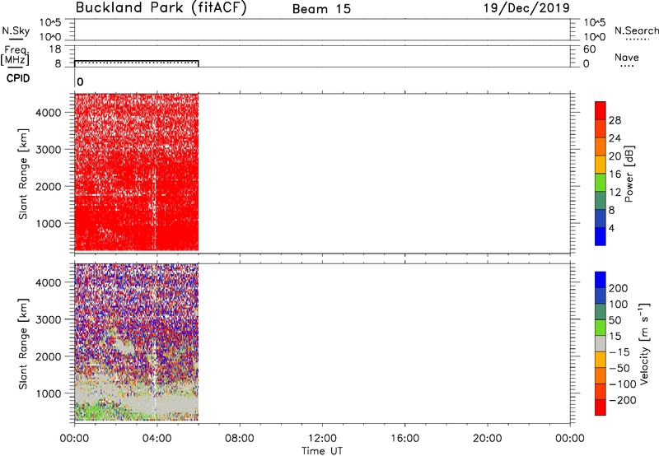
Task: Click the 'N.Search' legend label
Action: click(x=636, y=30)
